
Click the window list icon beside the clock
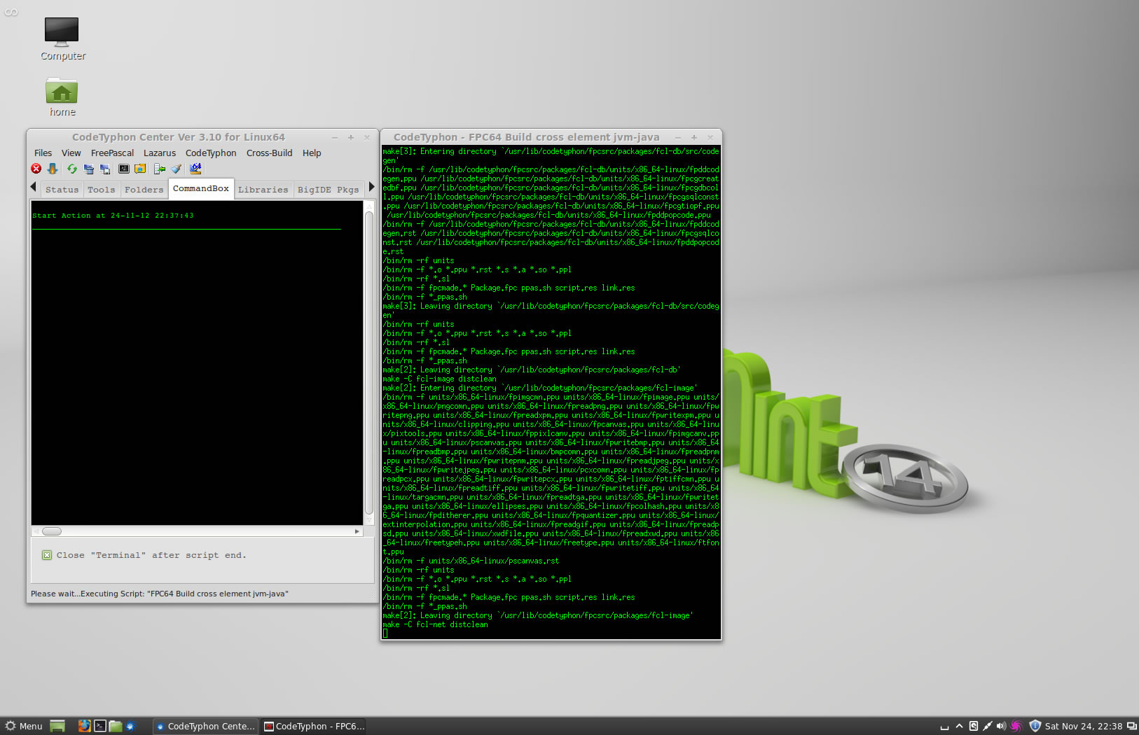tap(1131, 726)
